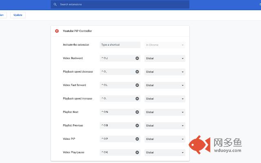
Task: Click the Activate the extension label
Action: (x=76, y=45)
